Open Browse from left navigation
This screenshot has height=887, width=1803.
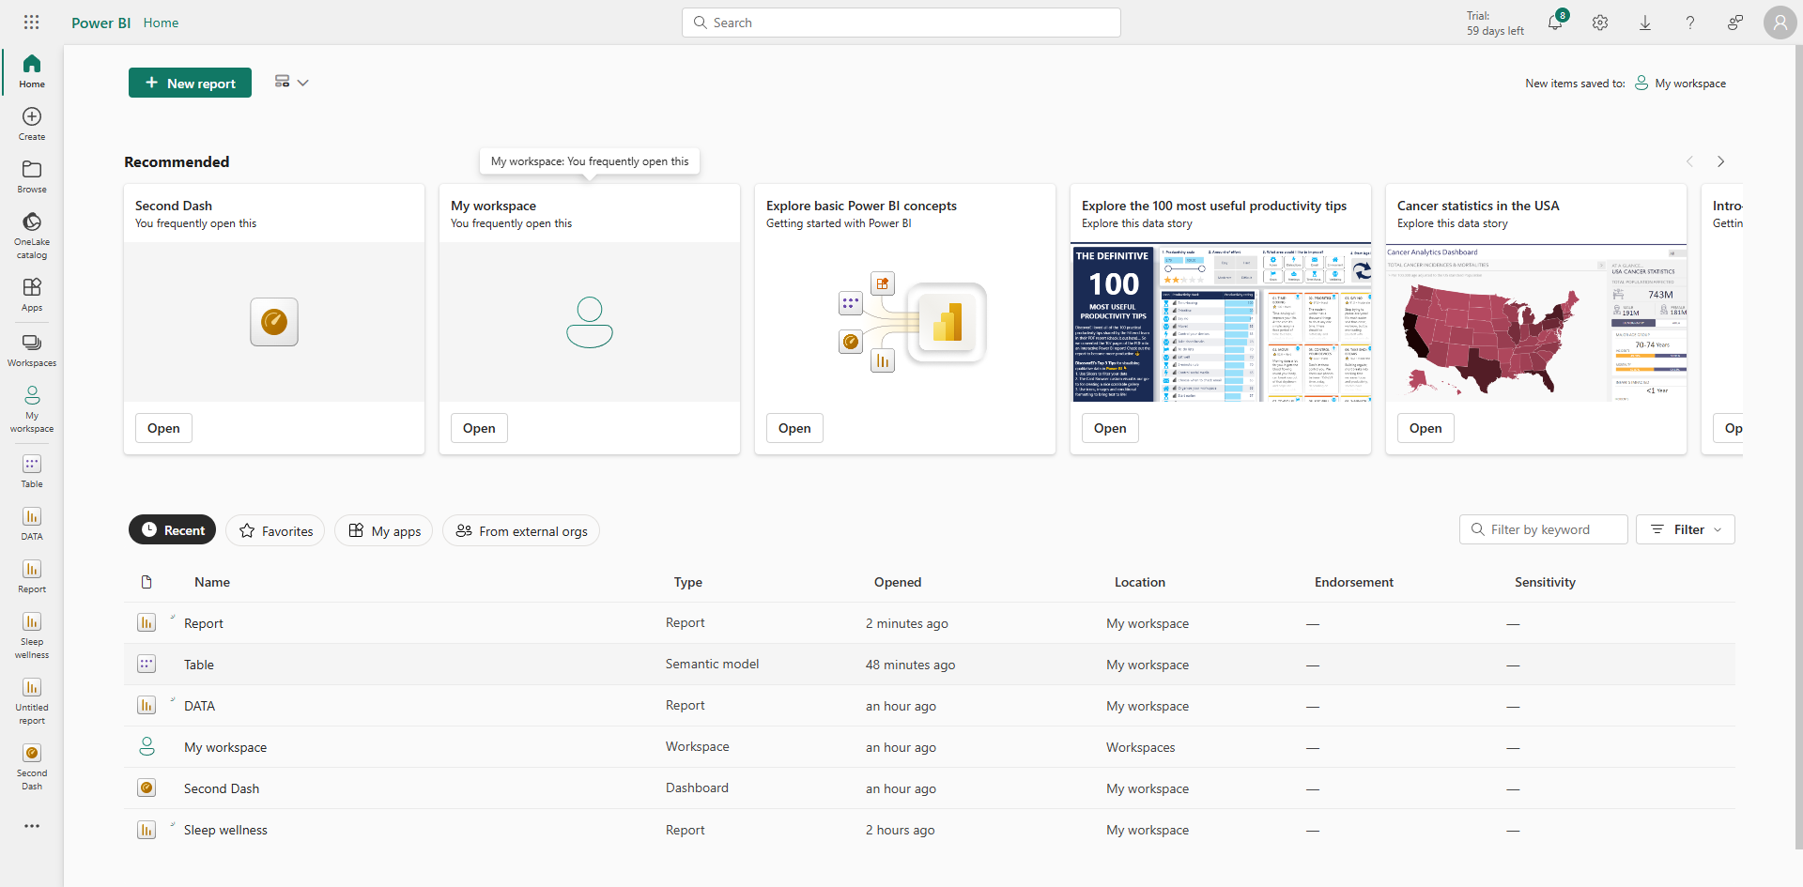(x=32, y=176)
